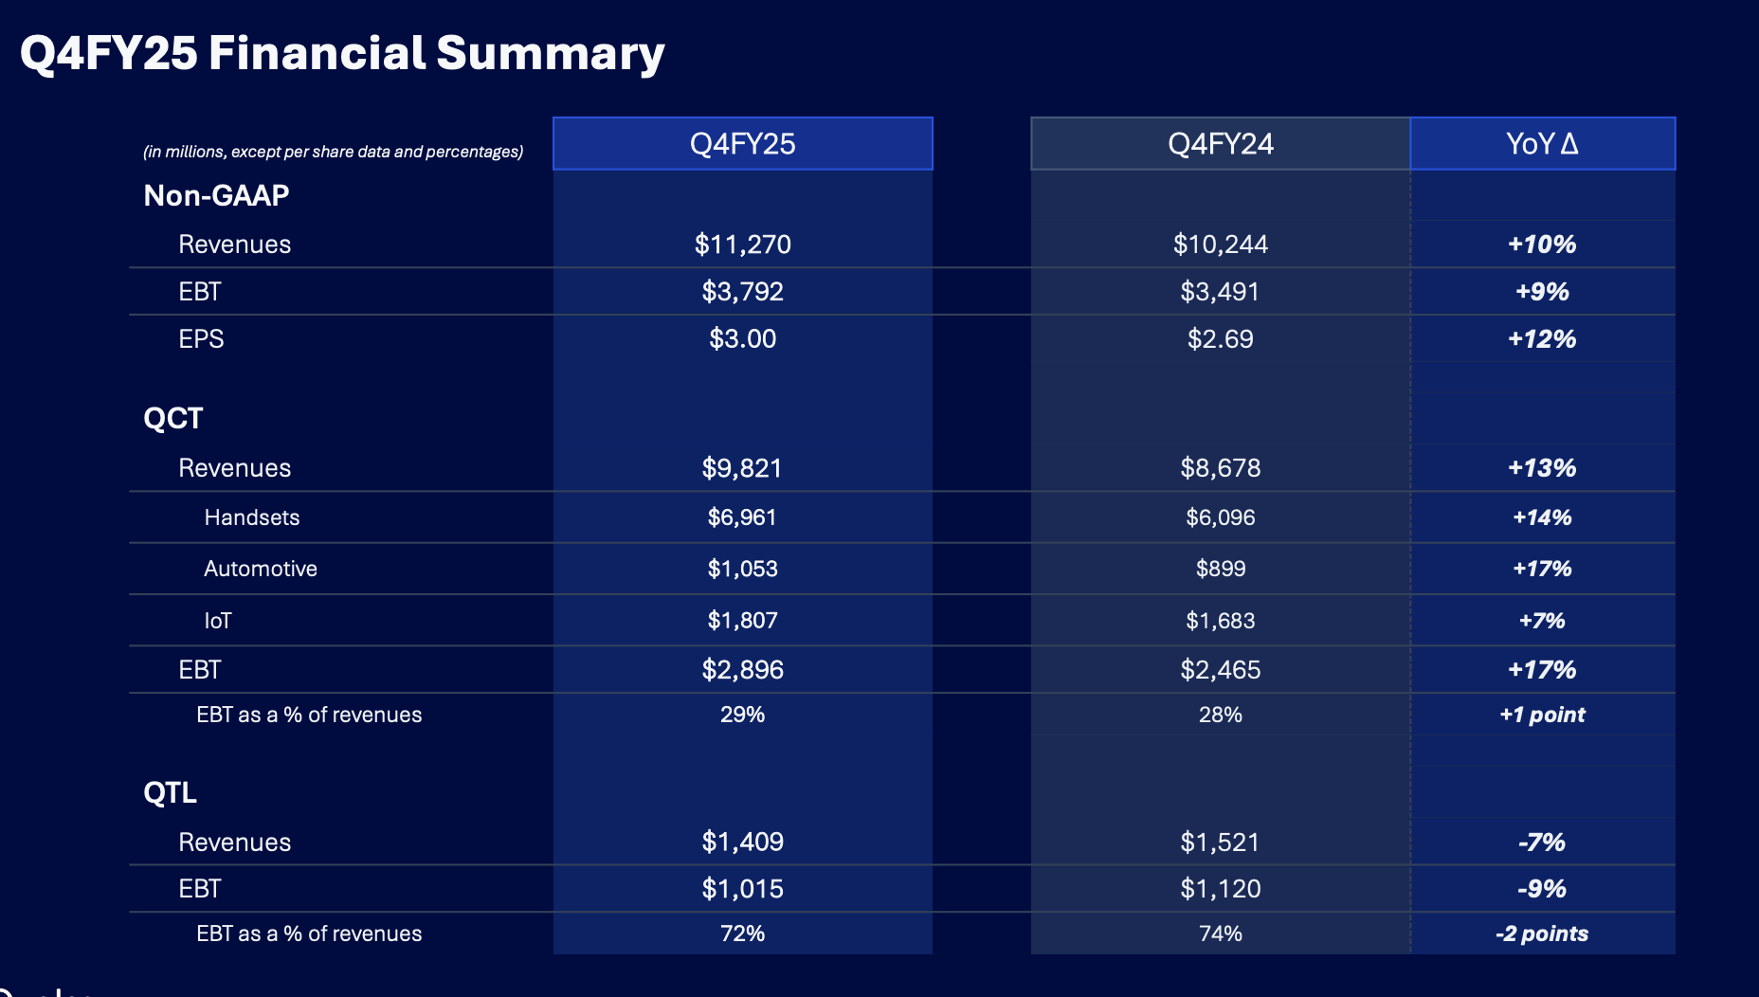Select the Automotive row label
This screenshot has width=1759, height=997.
(x=261, y=569)
